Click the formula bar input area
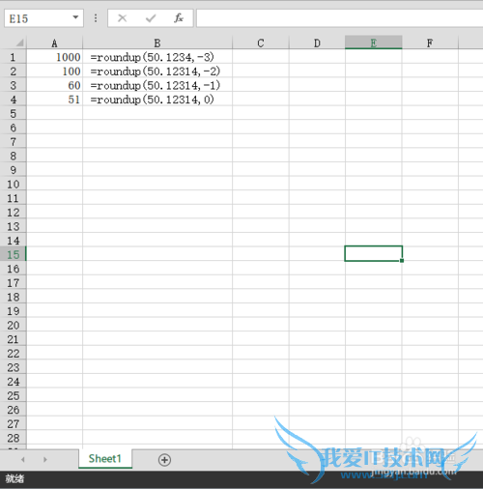Screen dimensions: 483x489 click(x=340, y=18)
